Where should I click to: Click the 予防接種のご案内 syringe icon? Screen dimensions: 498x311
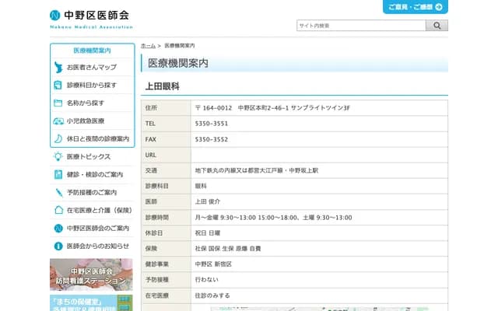click(x=58, y=192)
